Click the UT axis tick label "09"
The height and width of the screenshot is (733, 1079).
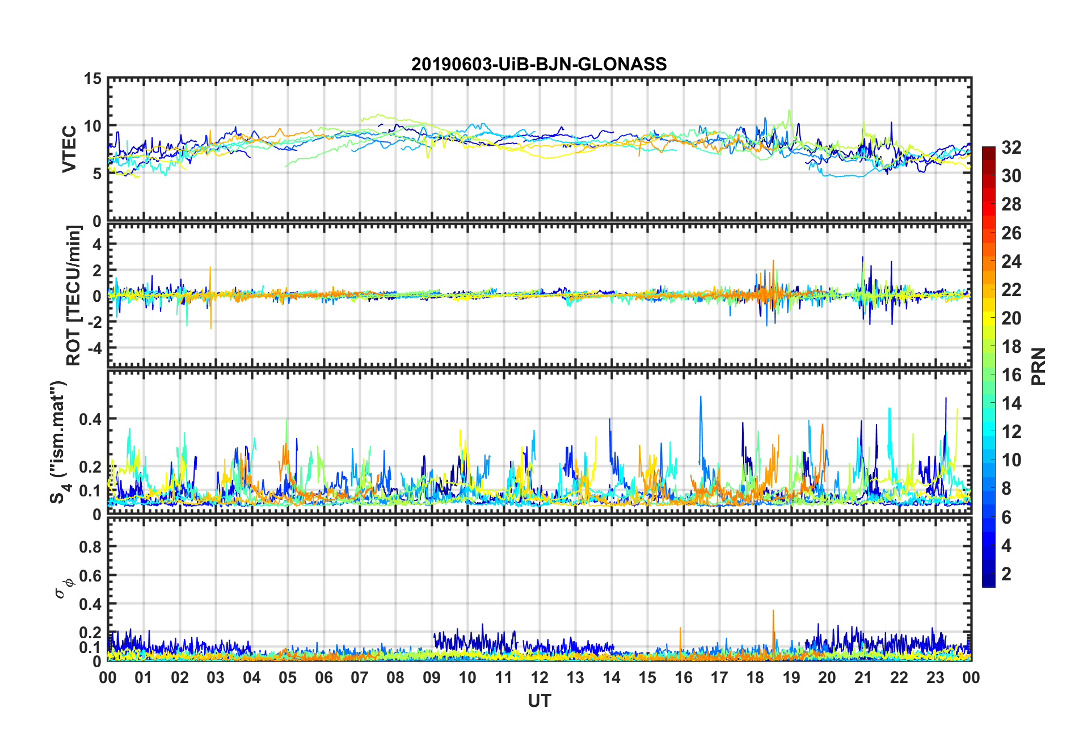click(x=432, y=677)
